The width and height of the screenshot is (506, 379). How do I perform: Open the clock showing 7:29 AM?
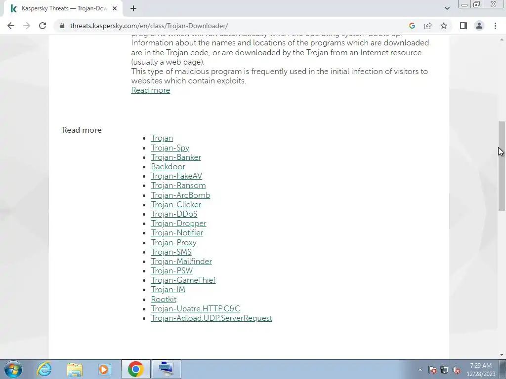480,370
